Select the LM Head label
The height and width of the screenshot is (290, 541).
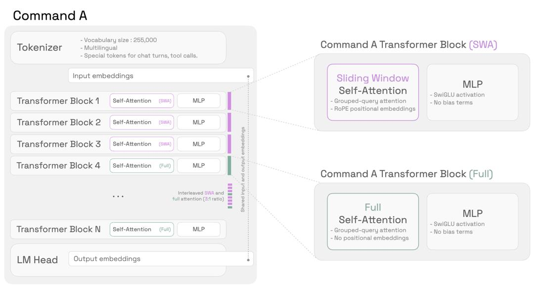click(37, 260)
